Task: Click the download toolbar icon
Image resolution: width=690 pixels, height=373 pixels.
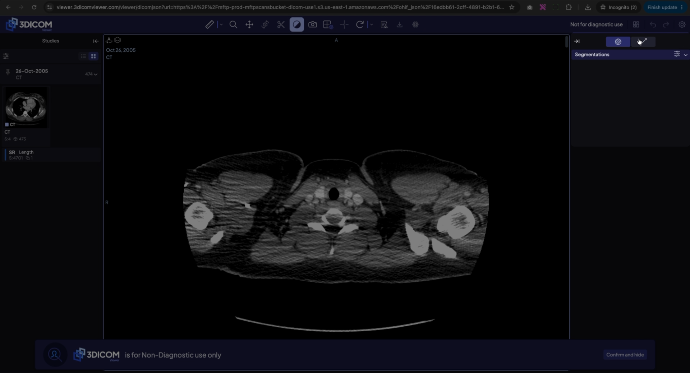Action: point(399,24)
